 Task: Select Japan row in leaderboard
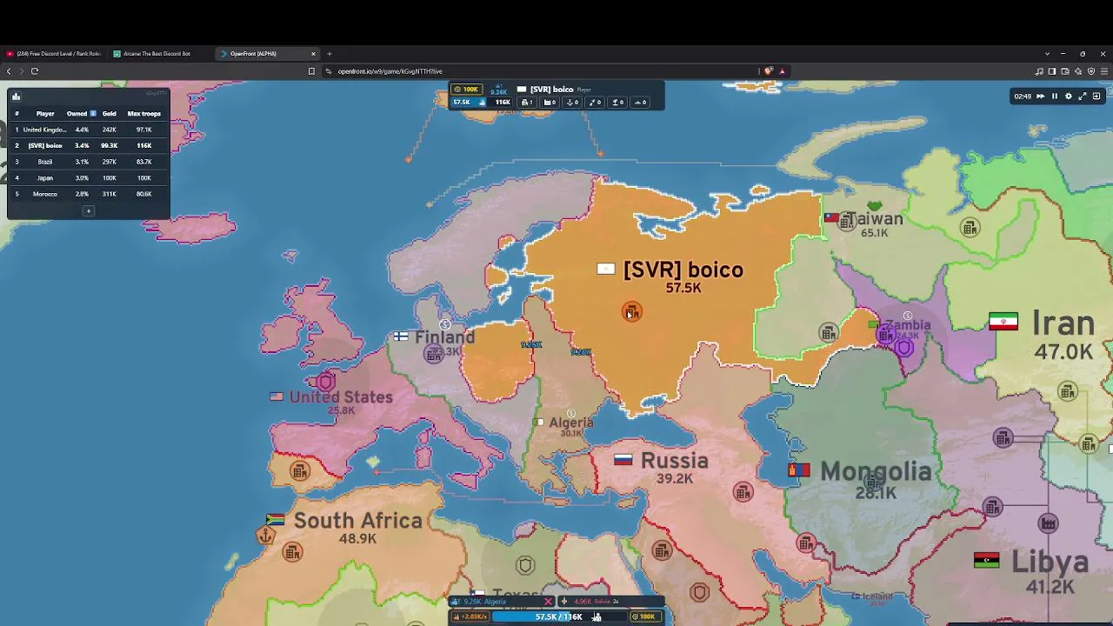pyautogui.click(x=89, y=177)
